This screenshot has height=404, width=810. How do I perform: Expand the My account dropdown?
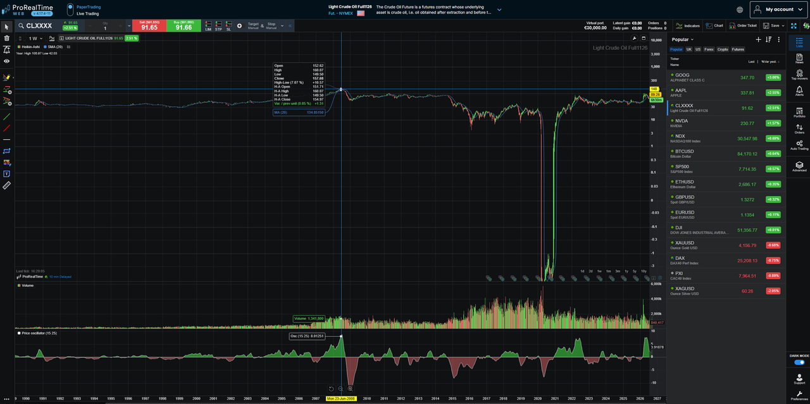tap(779, 9)
